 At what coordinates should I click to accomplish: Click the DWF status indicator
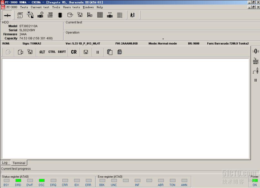(x=30, y=180)
